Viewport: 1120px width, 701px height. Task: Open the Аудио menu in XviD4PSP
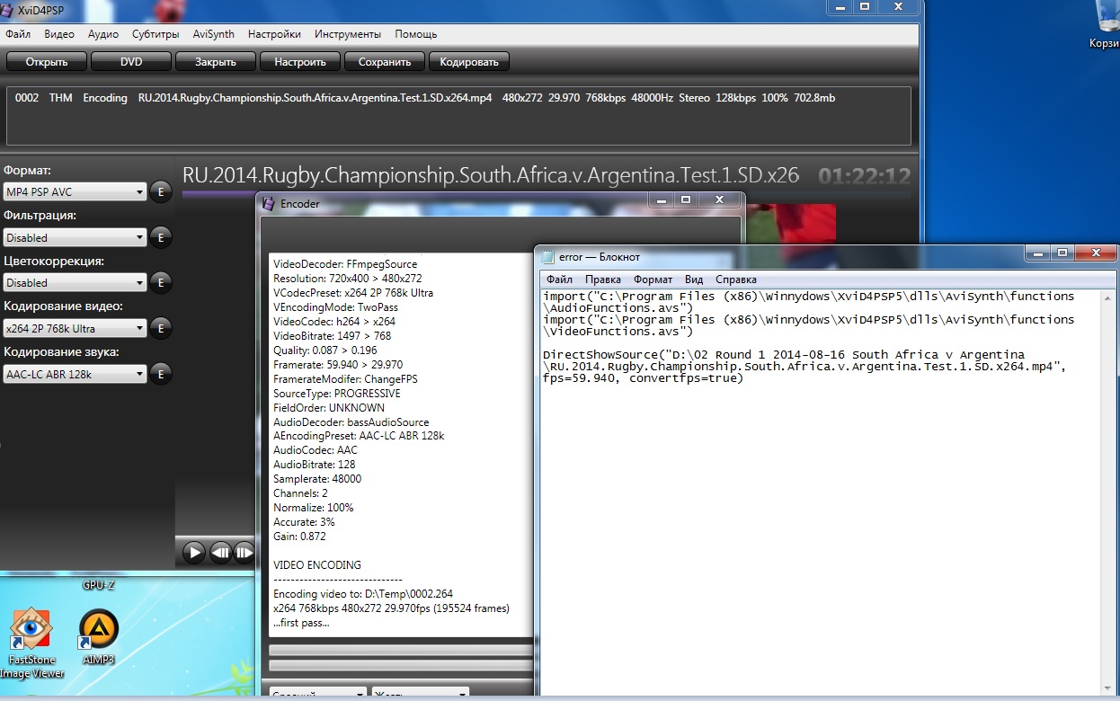click(103, 34)
